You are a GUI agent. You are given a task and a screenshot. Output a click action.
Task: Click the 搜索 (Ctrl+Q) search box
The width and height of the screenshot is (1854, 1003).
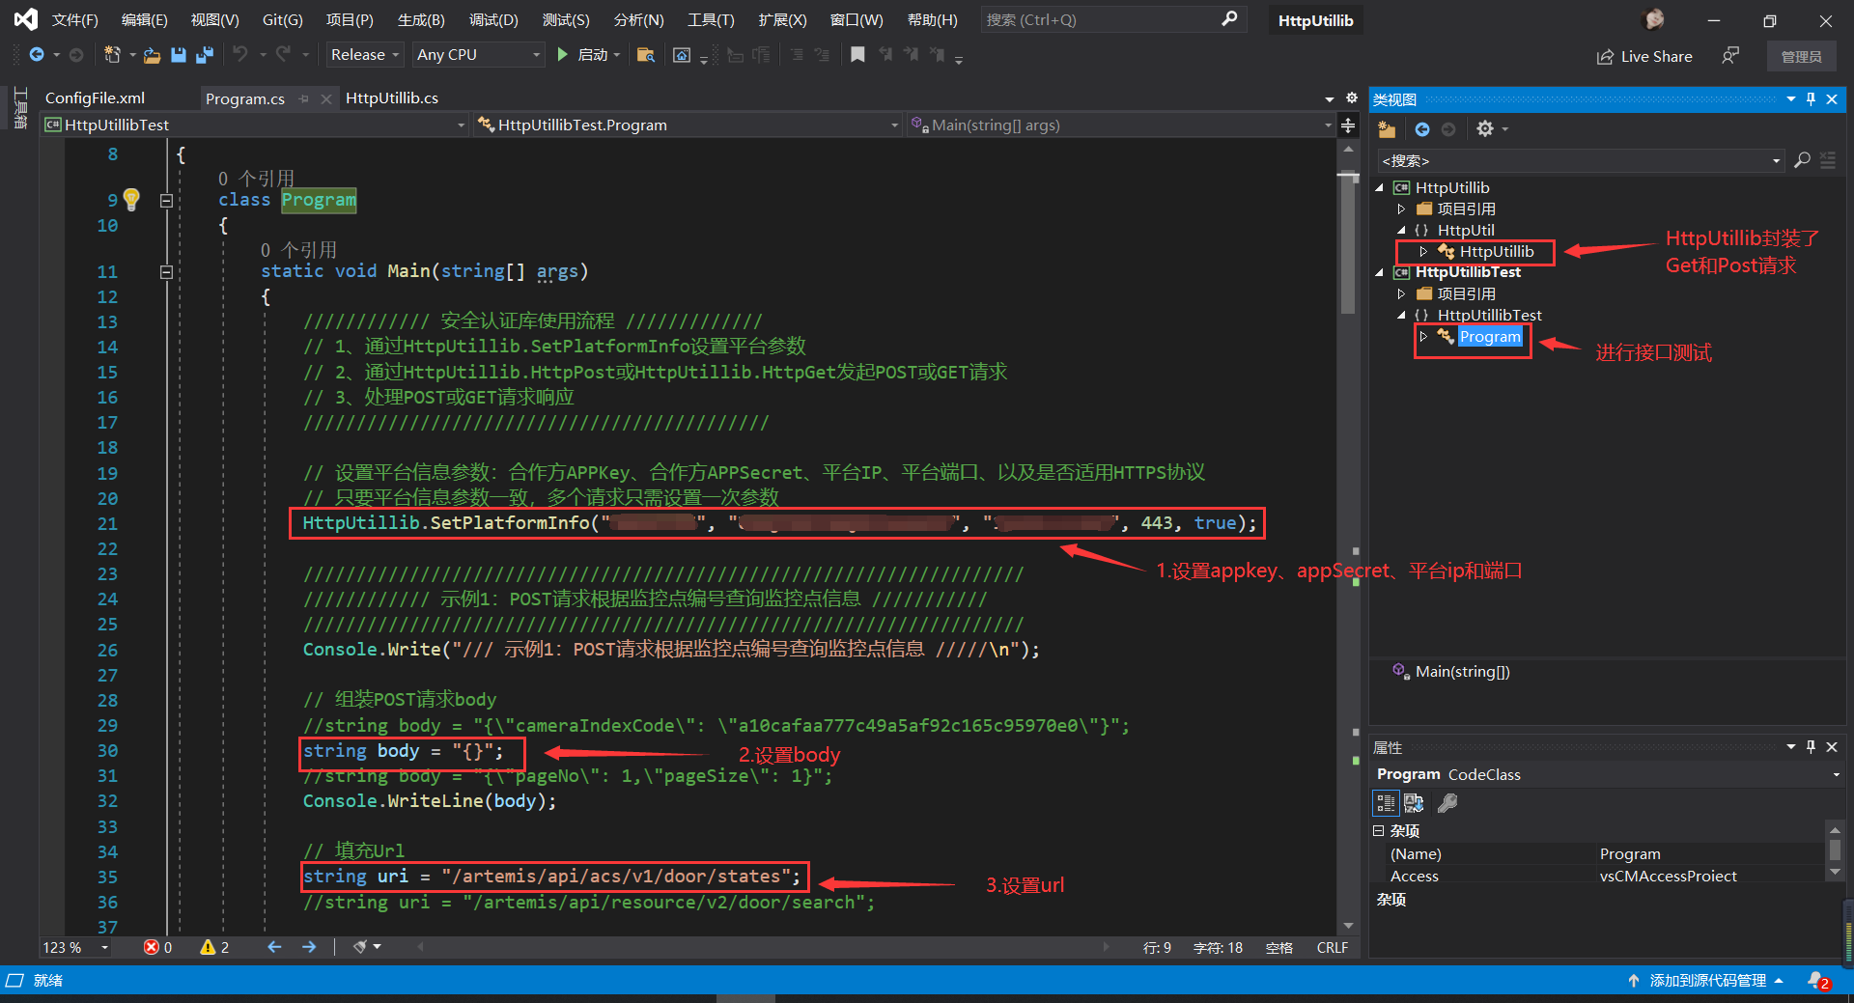pos(1113,19)
